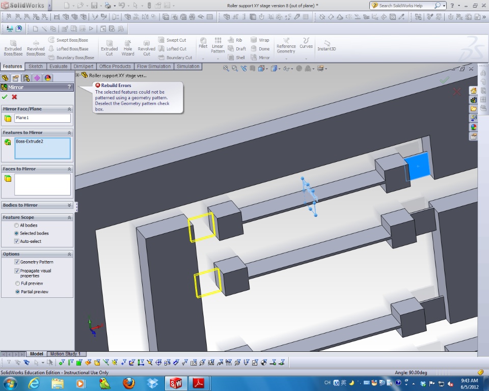Viewport: 489px width, 391px height.
Task: Open the Linear Pattern tool
Action: (218, 45)
